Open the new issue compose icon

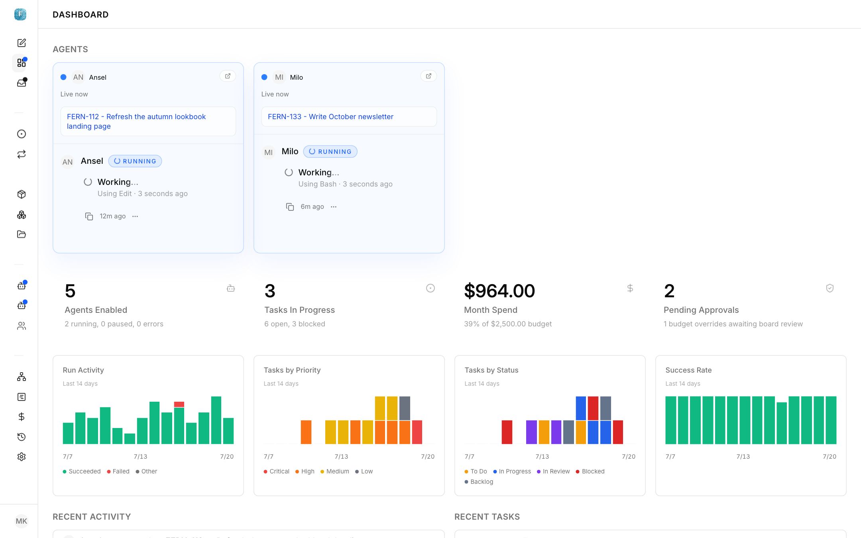tap(22, 43)
